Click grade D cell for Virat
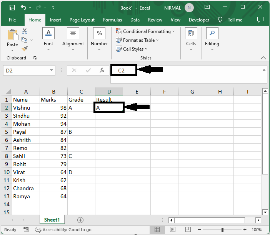 click(x=81, y=172)
